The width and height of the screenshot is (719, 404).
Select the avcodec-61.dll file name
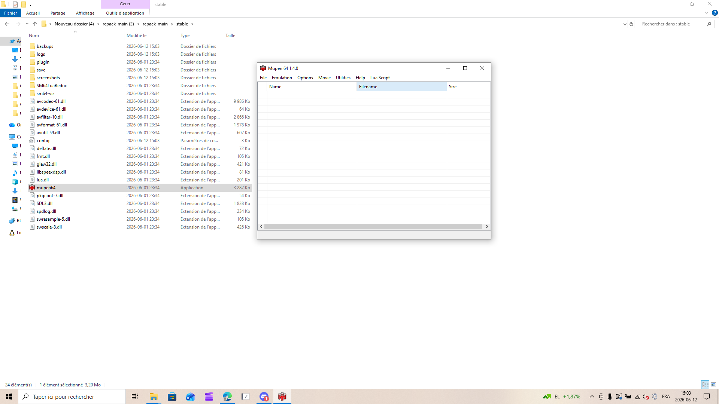[x=51, y=101]
